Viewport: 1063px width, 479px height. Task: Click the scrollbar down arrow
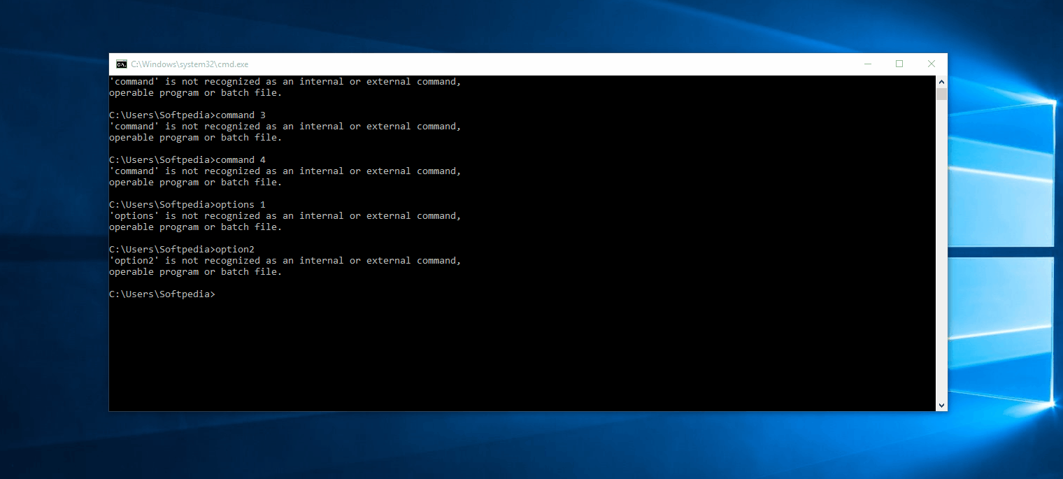(x=941, y=405)
